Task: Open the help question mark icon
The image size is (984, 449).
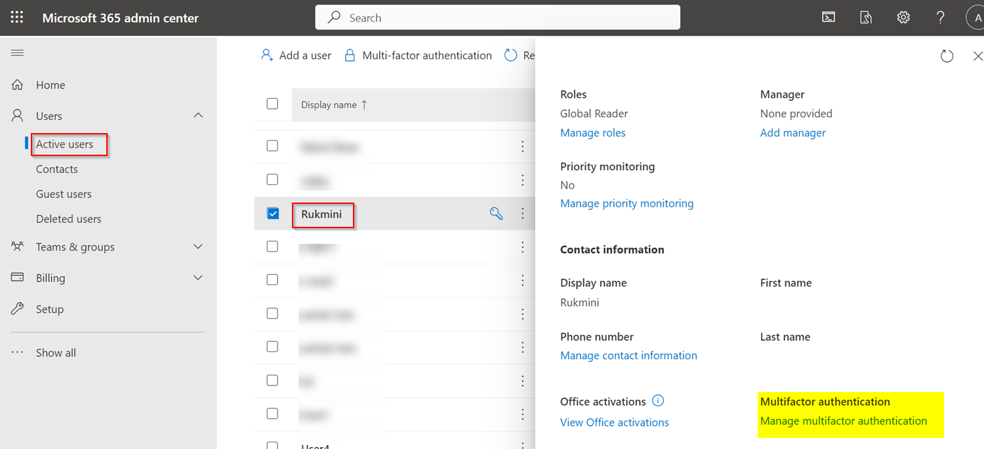Action: 941,18
